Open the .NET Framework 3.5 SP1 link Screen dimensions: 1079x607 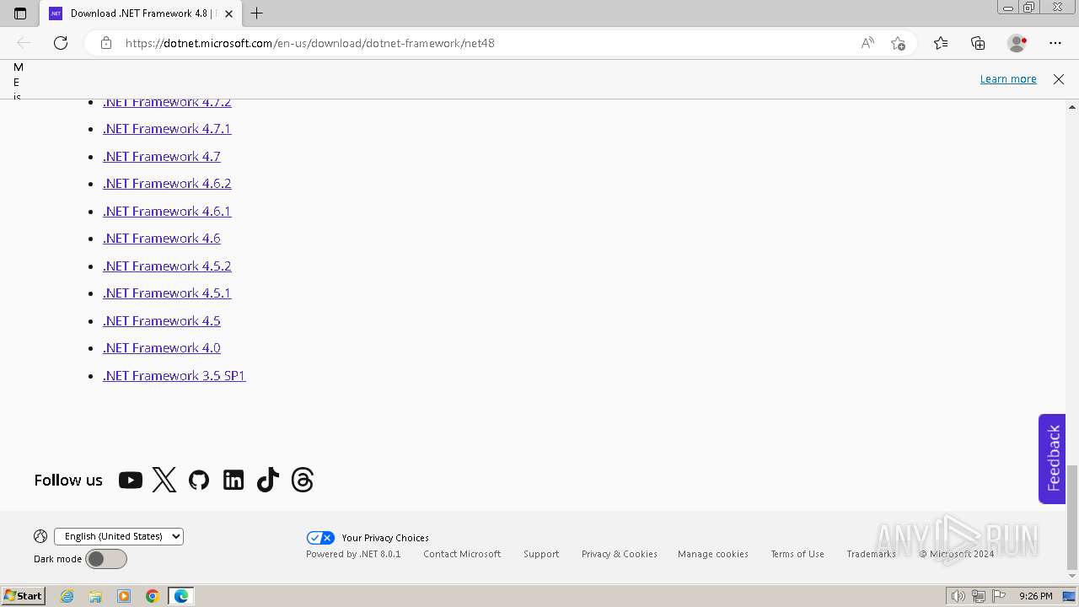point(174,376)
